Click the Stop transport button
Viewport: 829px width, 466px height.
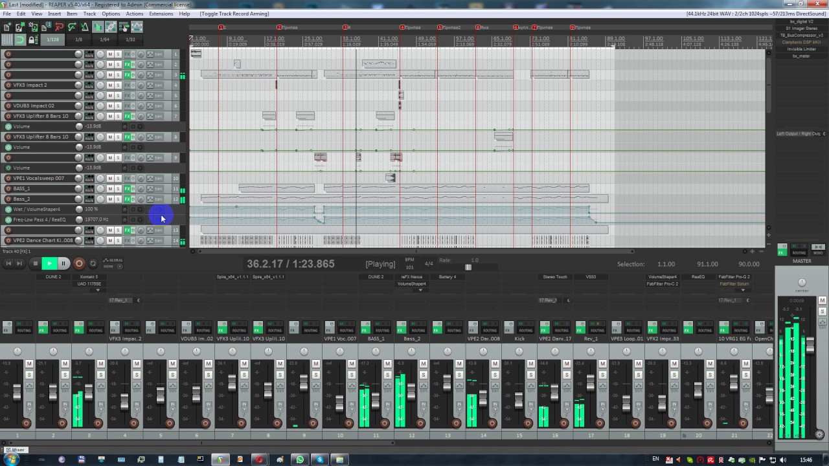tap(36, 263)
